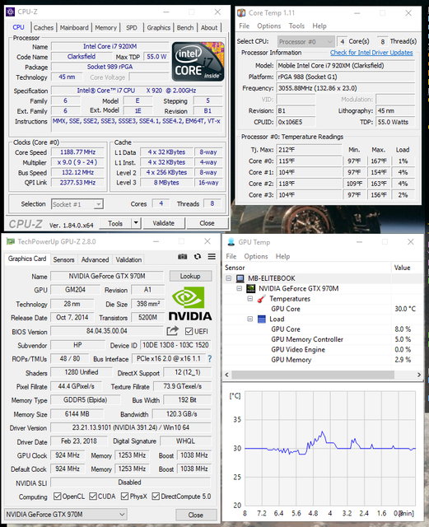
Task: Select the GPU Core temperature row 30.0 °C
Action: (x=322, y=309)
